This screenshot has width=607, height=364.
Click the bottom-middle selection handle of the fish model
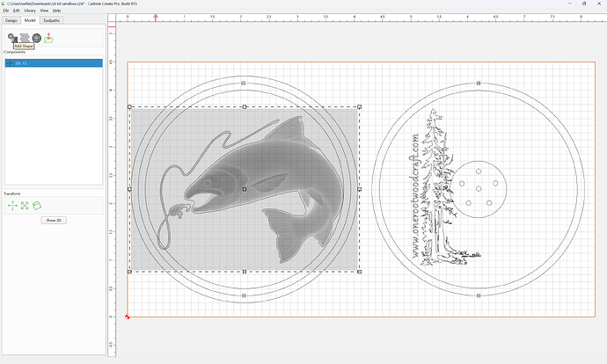pos(245,272)
